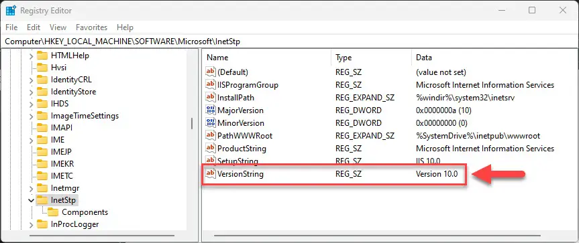Select the IMETC key label

click(x=62, y=176)
